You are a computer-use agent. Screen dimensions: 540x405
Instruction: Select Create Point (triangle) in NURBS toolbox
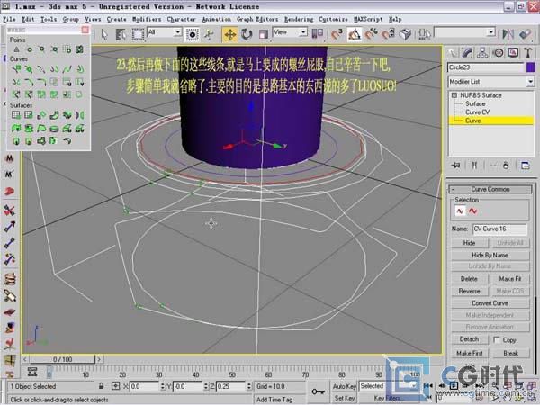tap(16, 49)
